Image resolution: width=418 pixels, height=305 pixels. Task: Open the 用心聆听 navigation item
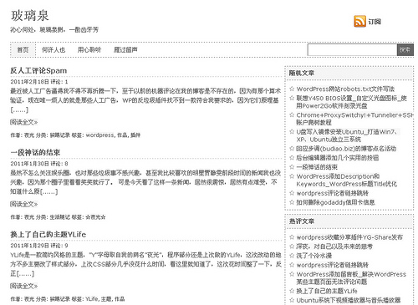pos(89,50)
